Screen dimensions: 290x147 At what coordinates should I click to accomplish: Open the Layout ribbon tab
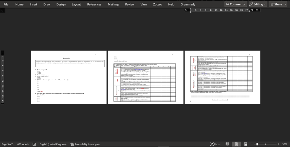76,4
